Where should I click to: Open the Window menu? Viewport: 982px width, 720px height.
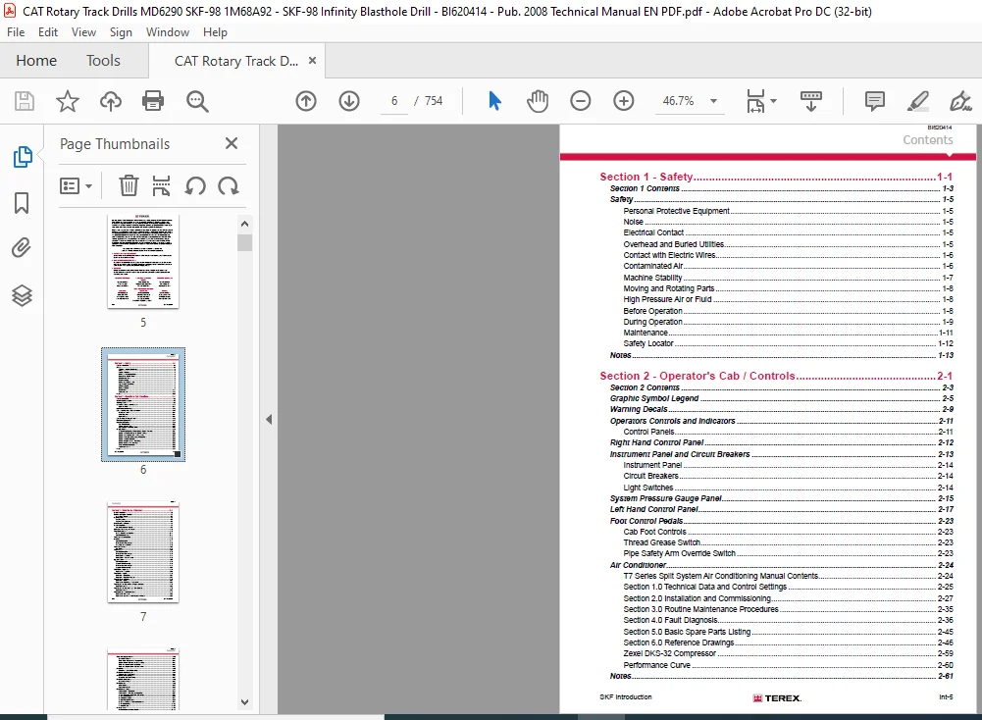pyautogui.click(x=167, y=32)
